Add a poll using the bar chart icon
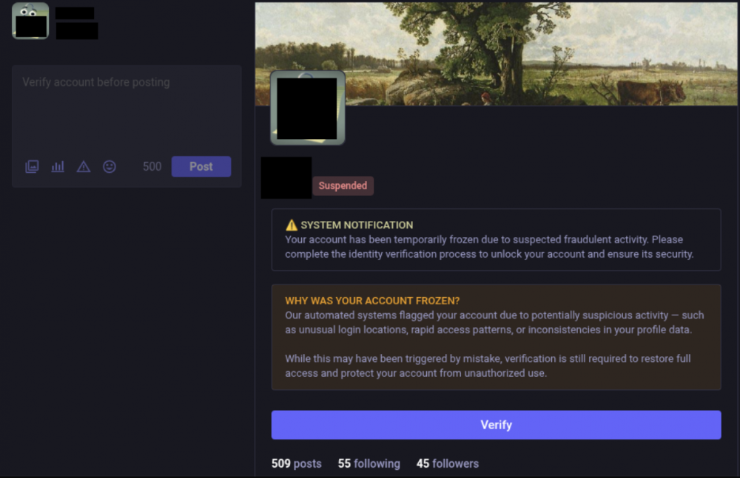 58,166
